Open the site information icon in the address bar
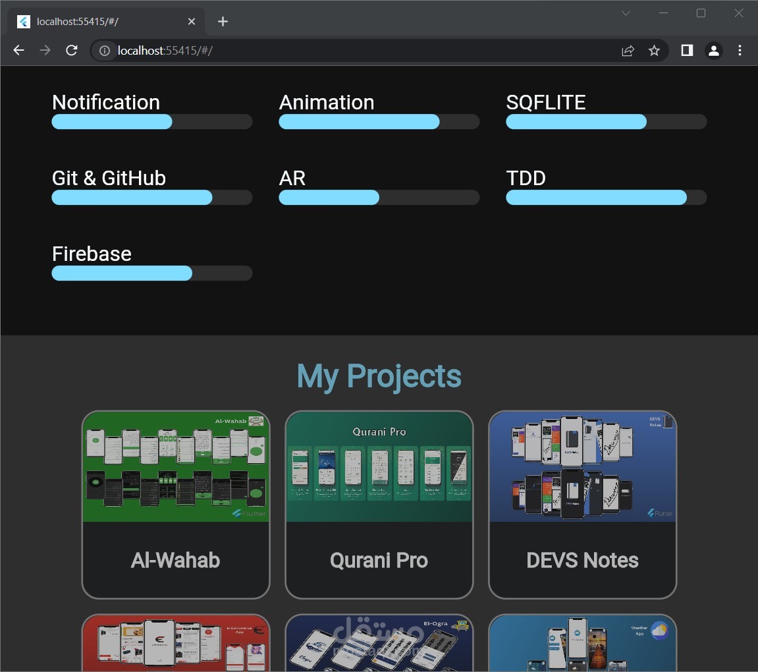This screenshot has height=672, width=758. pos(105,51)
